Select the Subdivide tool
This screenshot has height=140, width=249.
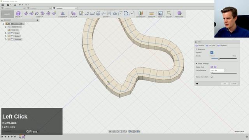pyautogui.click(x=37, y=14)
